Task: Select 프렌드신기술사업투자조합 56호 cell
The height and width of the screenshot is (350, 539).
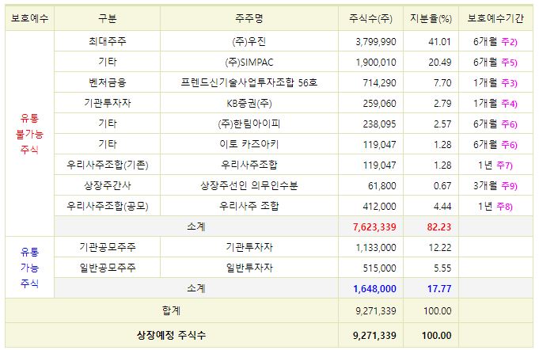Action: (x=249, y=83)
